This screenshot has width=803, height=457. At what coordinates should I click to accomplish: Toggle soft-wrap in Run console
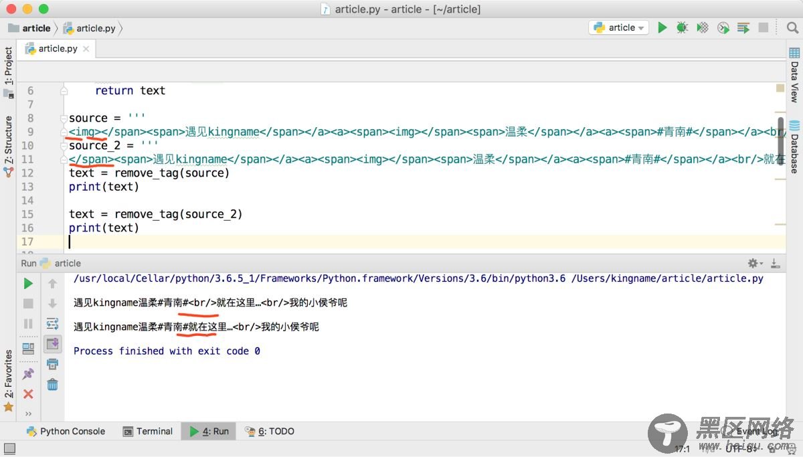tap(52, 324)
